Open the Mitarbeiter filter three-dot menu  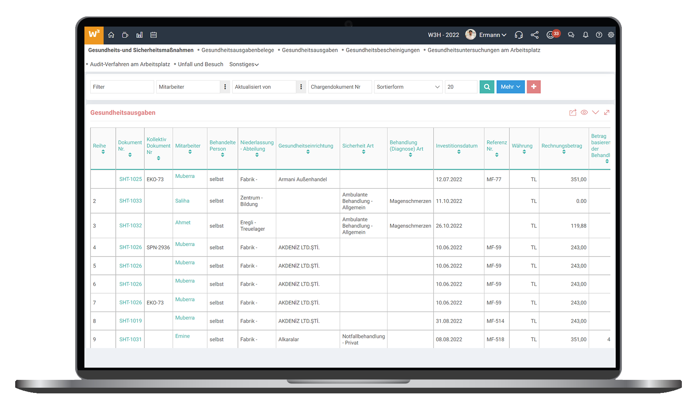click(225, 87)
